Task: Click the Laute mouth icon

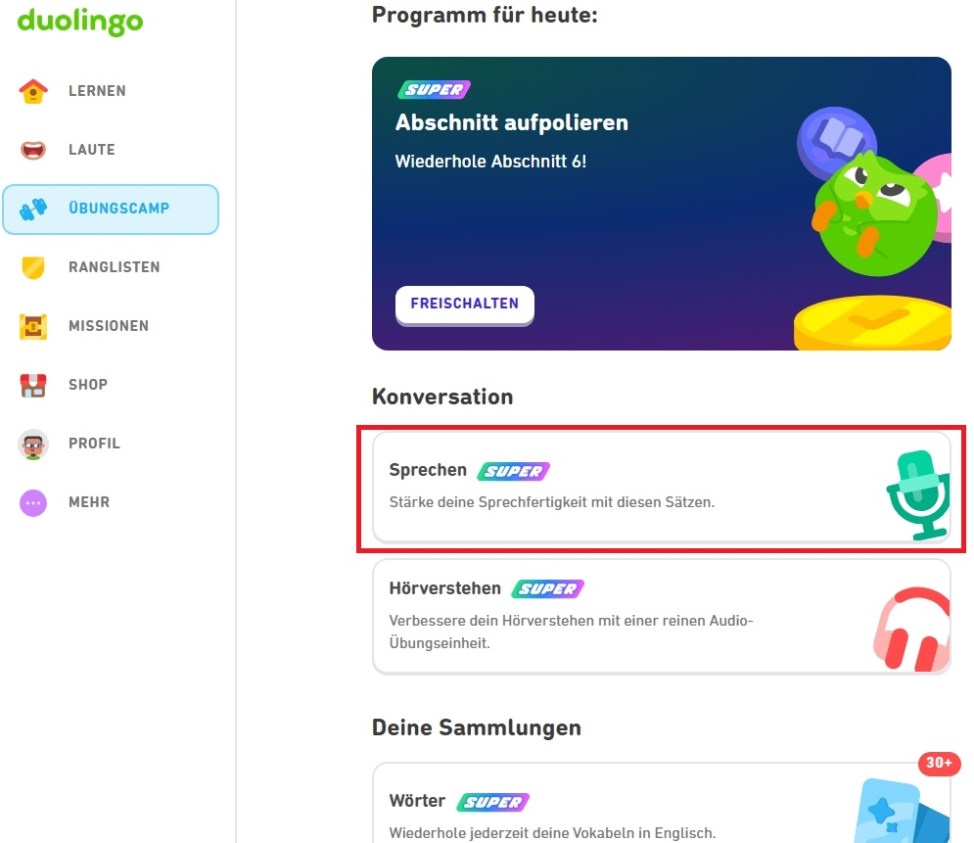Action: (x=33, y=150)
